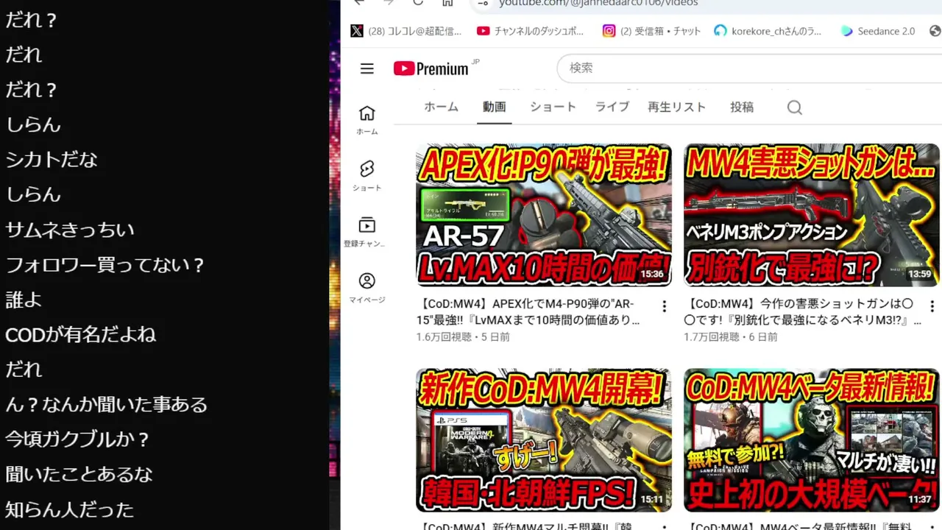Open the ライブ tab

tap(612, 107)
